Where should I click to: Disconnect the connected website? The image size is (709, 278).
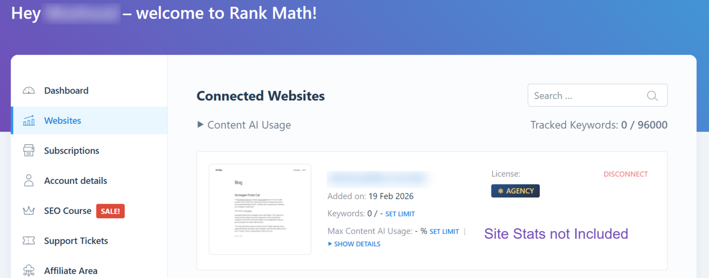point(625,174)
